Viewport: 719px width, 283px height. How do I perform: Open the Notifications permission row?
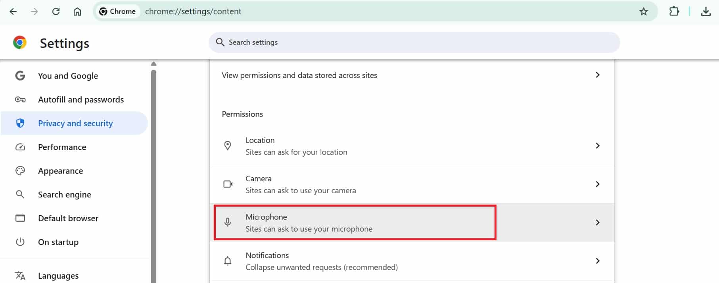[x=321, y=261]
